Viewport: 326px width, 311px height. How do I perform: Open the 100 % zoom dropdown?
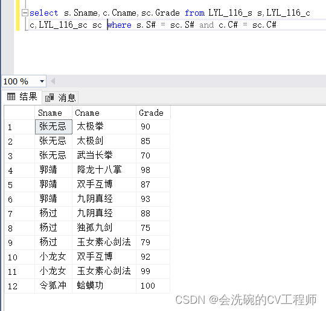click(x=42, y=81)
